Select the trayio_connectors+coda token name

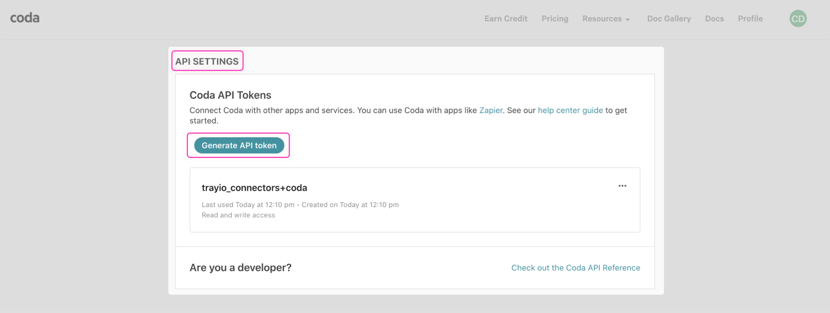[x=254, y=188]
